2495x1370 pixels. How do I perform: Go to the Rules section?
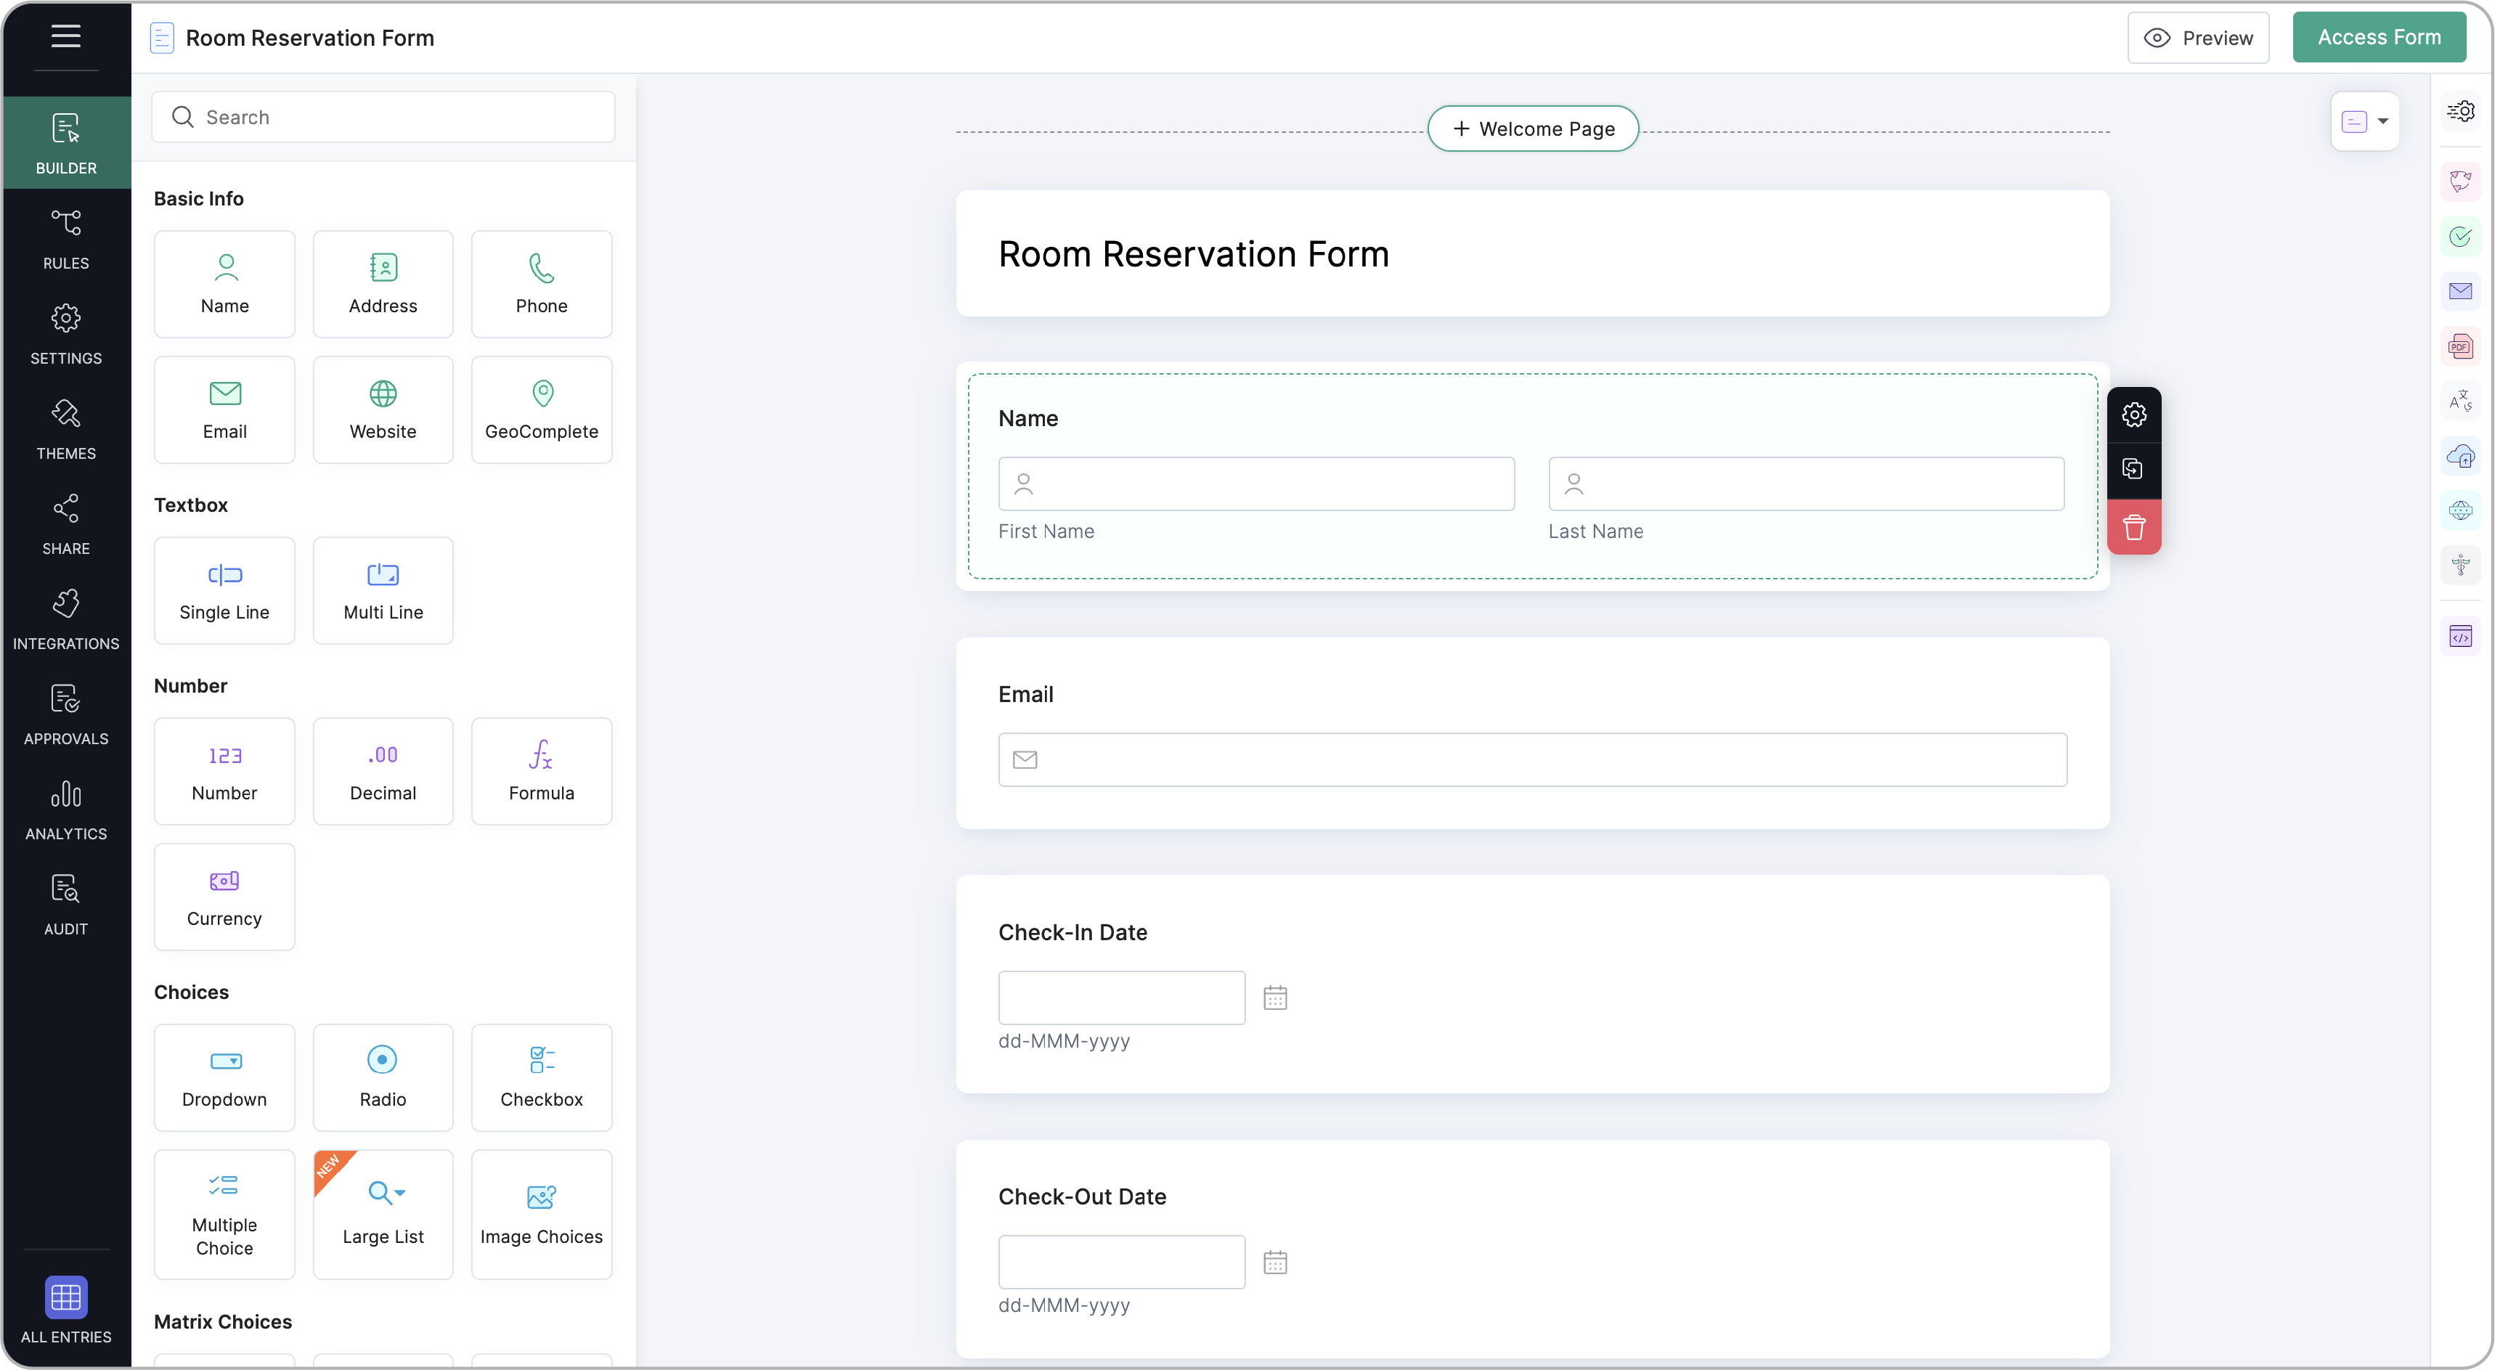click(66, 238)
